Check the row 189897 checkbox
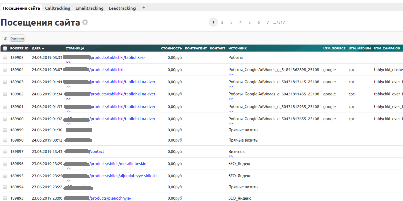Screen dimensions: 403x201 (x=5, y=152)
